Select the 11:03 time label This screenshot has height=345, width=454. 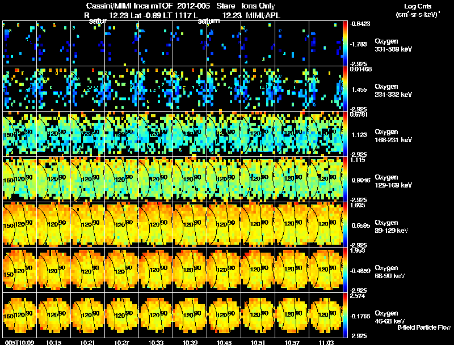coord(326,343)
